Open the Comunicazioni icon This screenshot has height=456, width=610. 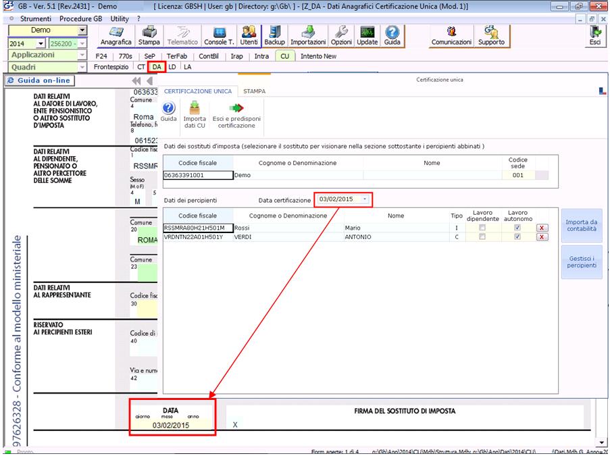[451, 36]
